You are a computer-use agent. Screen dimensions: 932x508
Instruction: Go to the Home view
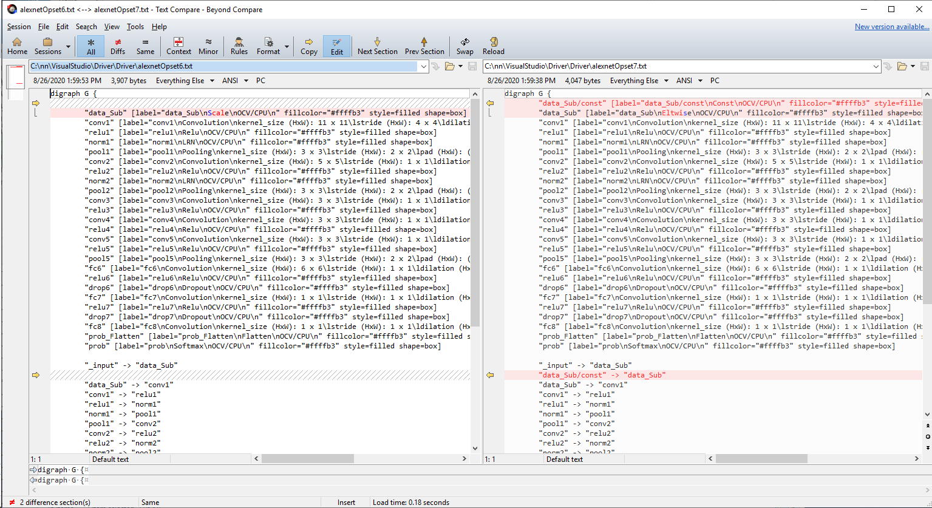(17, 46)
